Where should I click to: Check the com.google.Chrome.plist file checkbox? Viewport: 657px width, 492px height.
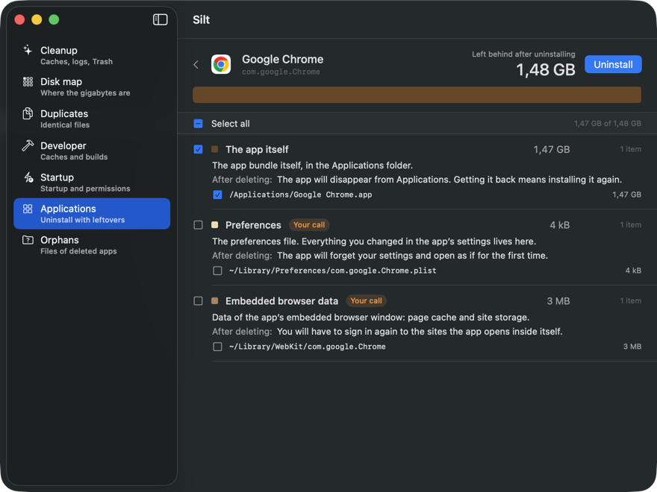tap(217, 271)
